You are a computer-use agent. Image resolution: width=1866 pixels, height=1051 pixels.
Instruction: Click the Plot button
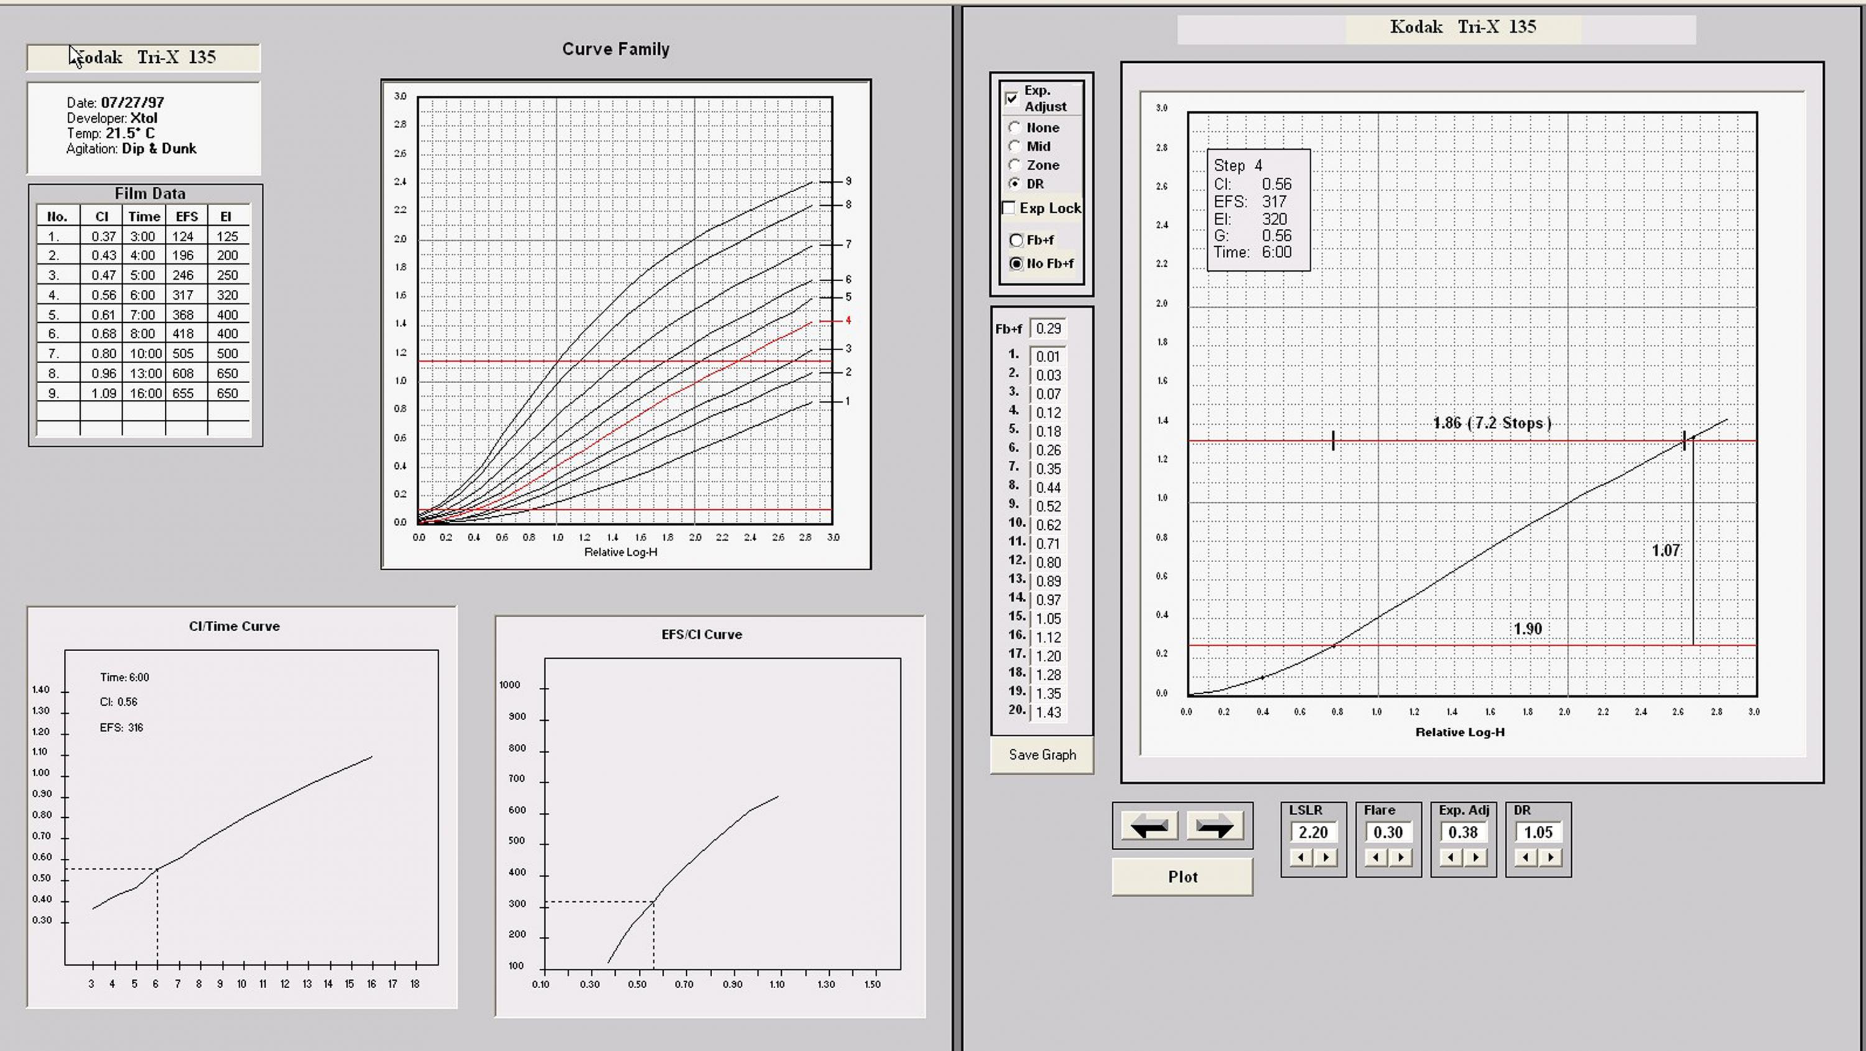tap(1182, 877)
